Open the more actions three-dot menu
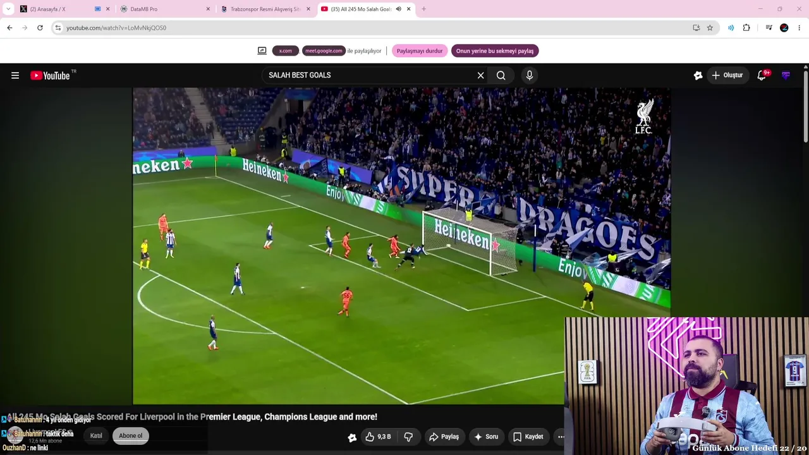 pos(561,437)
